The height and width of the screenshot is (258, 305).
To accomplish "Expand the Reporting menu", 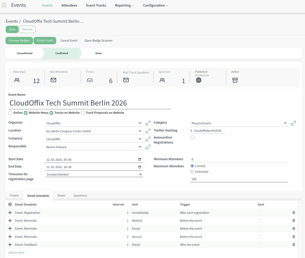I will point(124,5).
